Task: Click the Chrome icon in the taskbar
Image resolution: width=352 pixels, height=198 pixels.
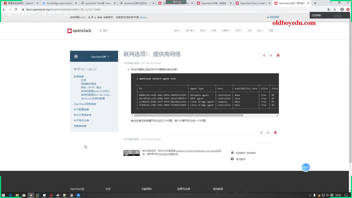Action: [31, 195]
